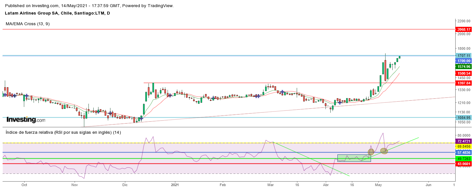Click the first brown circle marker on RSI
The width and height of the screenshot is (474, 189).
[x=371, y=152]
